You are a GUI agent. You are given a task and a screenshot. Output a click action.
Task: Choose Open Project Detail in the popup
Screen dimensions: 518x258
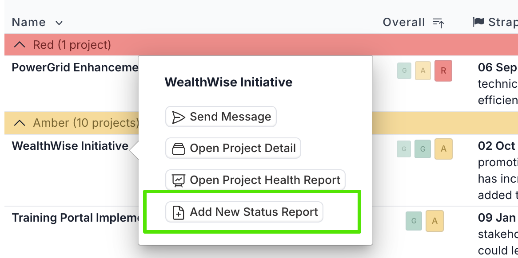click(233, 148)
